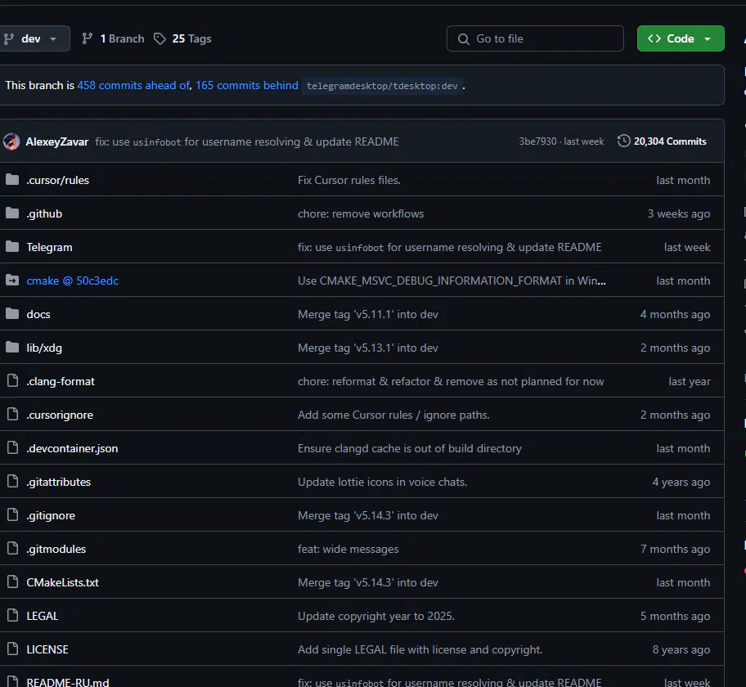Screen dimensions: 746x687
Task: Click file icon for .cursorignore
Action: point(13,415)
